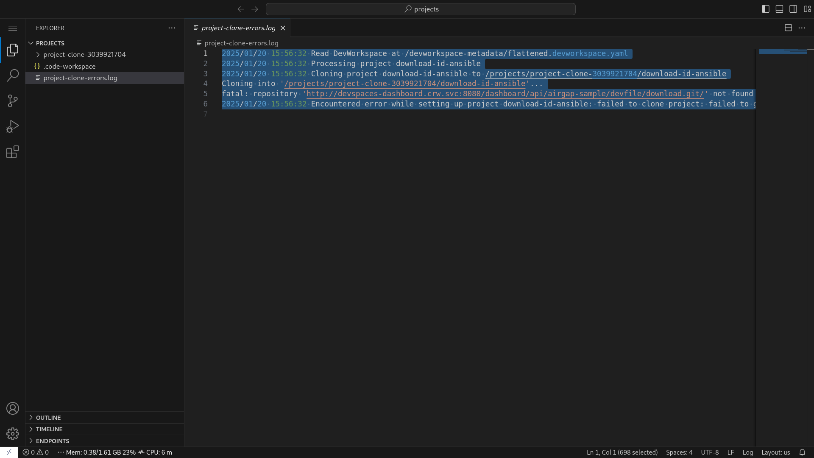
Task: Open the Manage gear menu
Action: 13,434
